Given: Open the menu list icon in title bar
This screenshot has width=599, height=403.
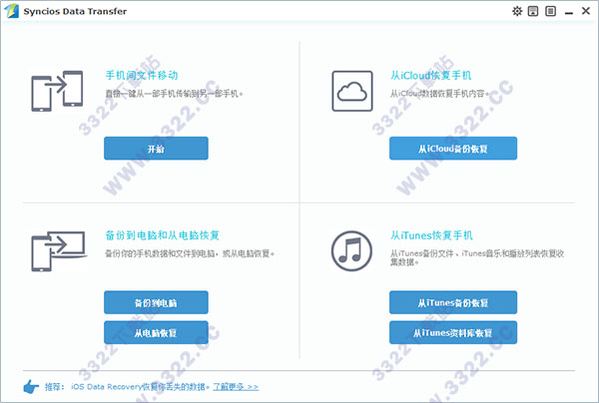Looking at the screenshot, I should tap(550, 11).
